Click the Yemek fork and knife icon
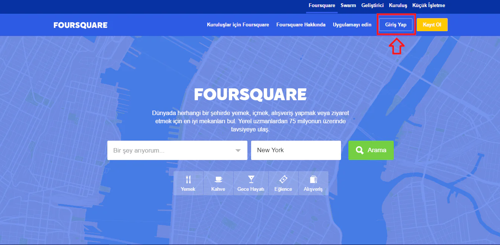 (188, 180)
